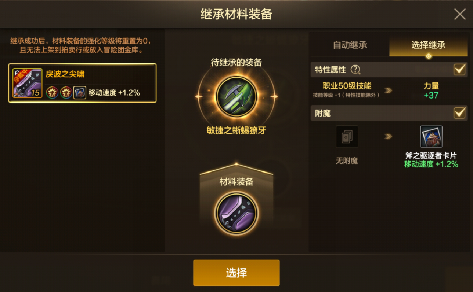This screenshot has height=292, width=473.
Task: Click the arrow beside 职业50级技能
Action: [388, 90]
